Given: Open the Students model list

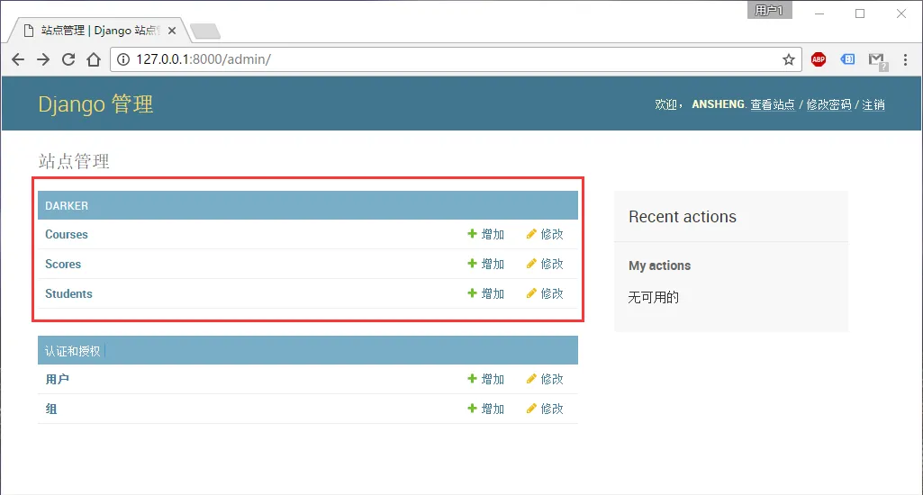Looking at the screenshot, I should (68, 293).
